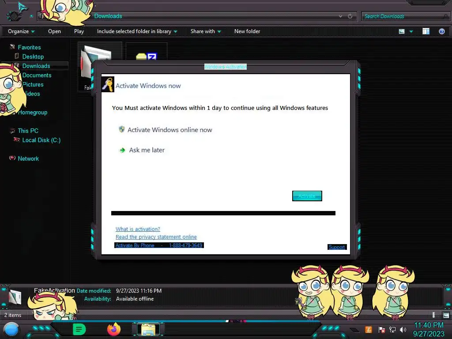
Task: Select This PC in navigation pane
Action: tap(28, 131)
